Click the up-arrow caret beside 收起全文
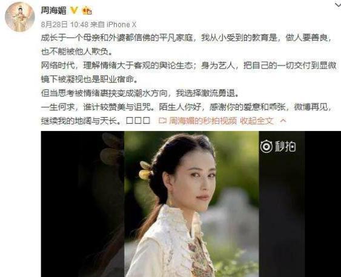 (283, 121)
